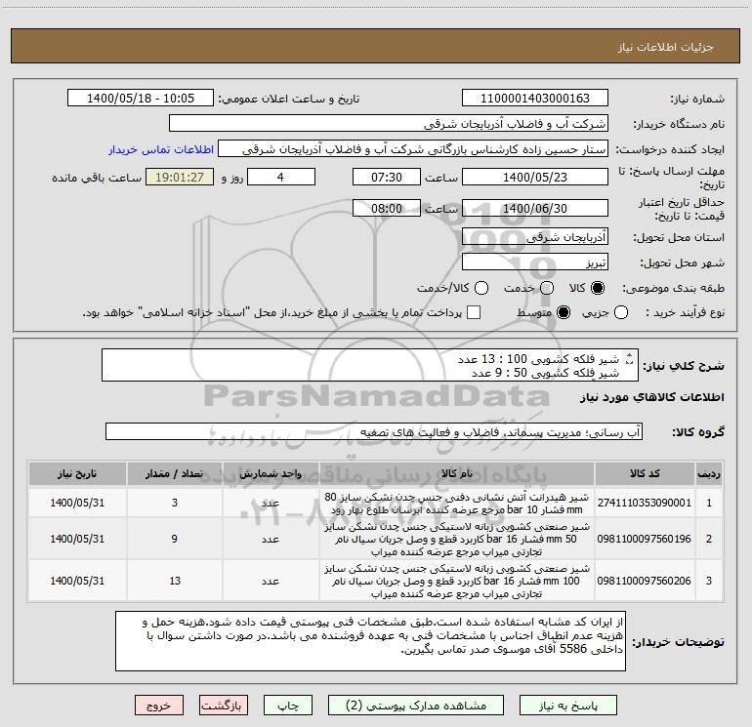
Task: Open اطلاعات تماس خریدار link
Action: click(x=161, y=149)
